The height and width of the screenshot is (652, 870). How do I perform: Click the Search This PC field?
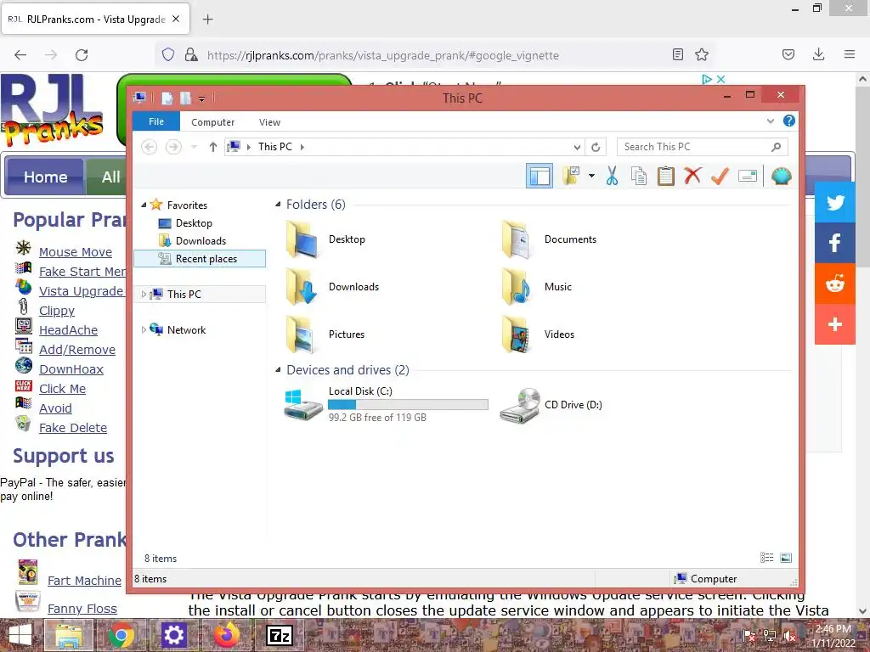pyautogui.click(x=702, y=147)
